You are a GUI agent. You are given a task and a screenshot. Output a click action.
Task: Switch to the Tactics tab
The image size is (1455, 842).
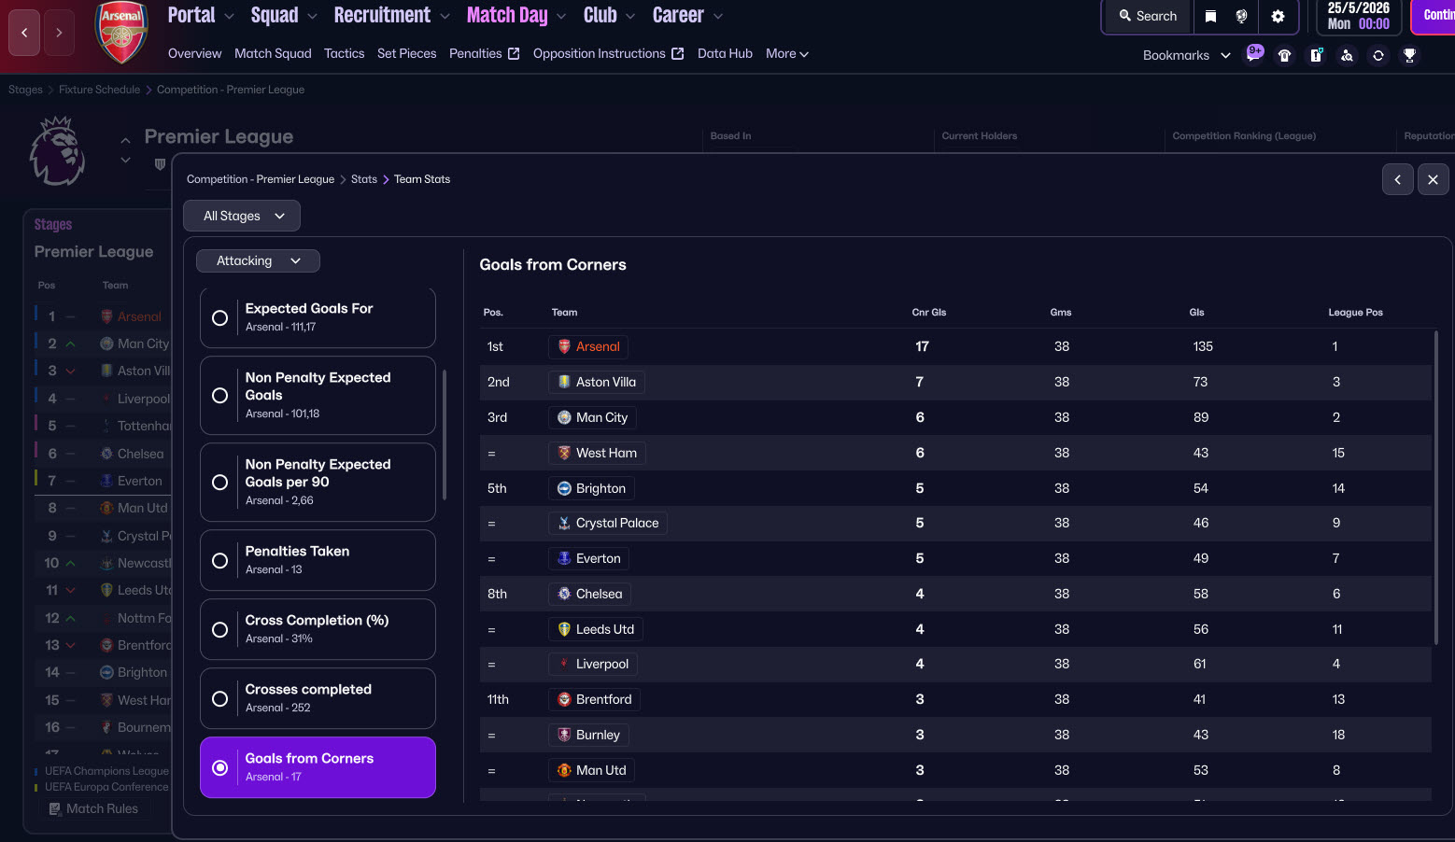click(344, 53)
